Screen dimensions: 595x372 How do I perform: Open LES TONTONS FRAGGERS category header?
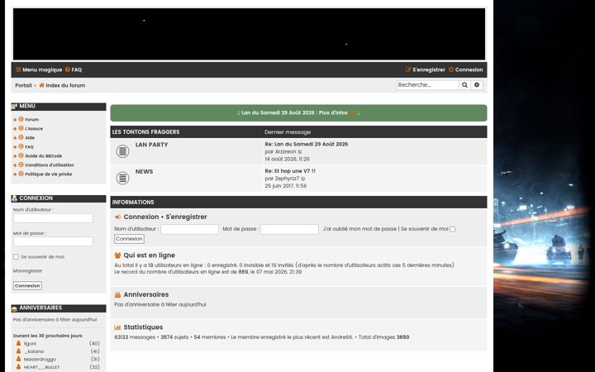tap(145, 132)
